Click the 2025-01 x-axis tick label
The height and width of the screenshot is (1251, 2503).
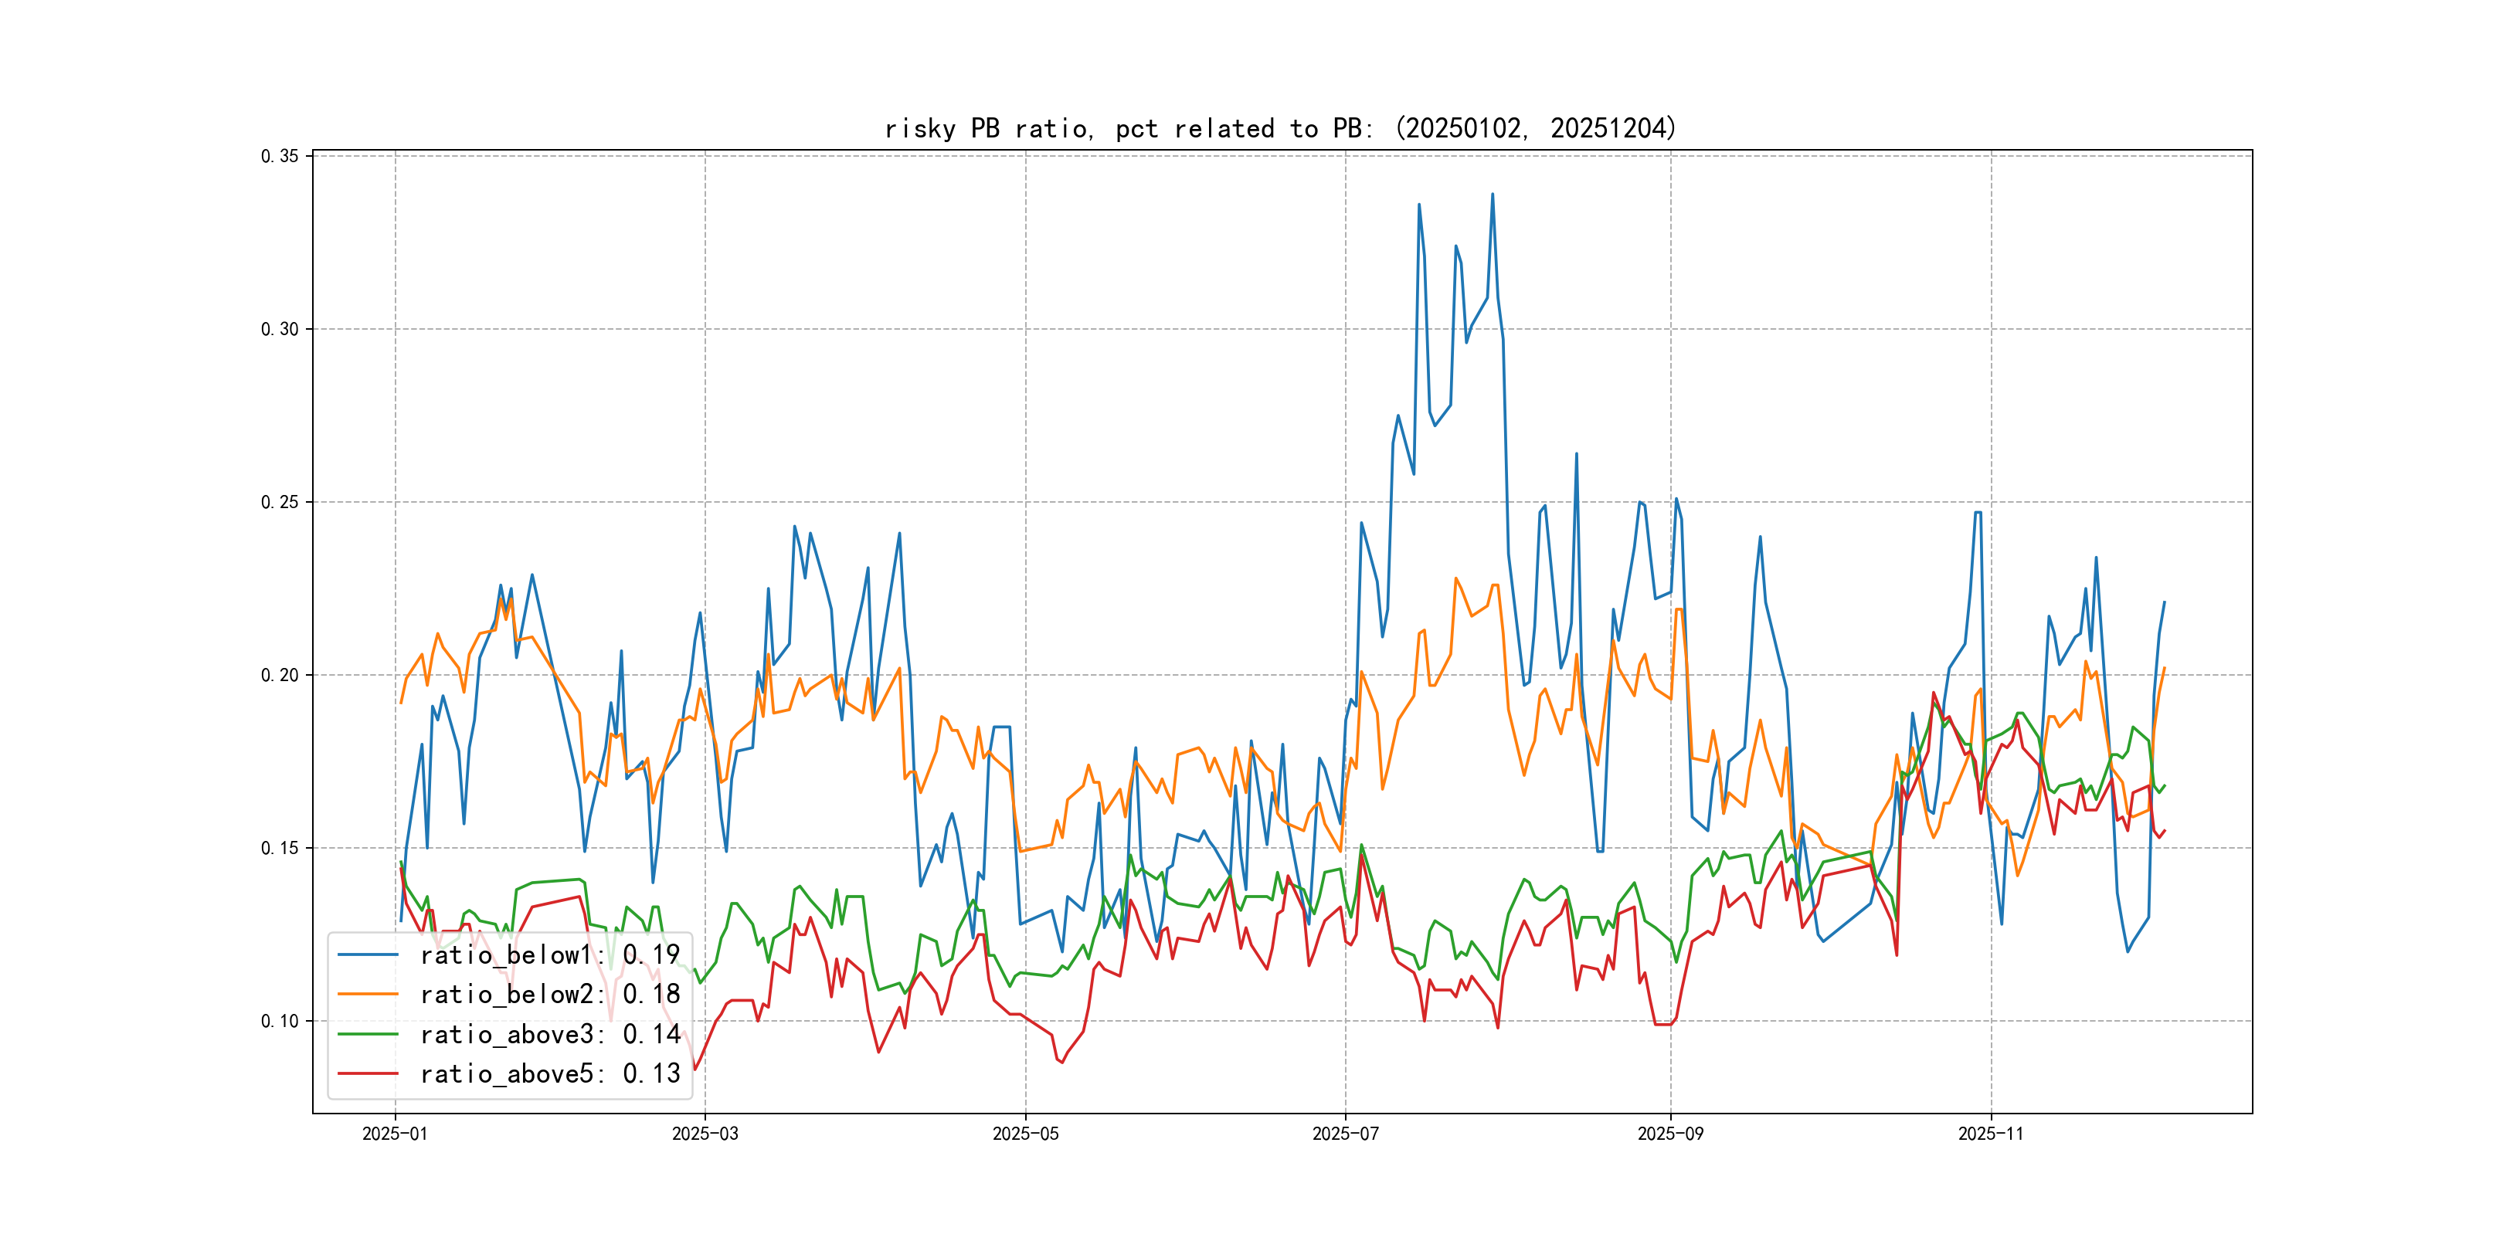[x=395, y=1134]
